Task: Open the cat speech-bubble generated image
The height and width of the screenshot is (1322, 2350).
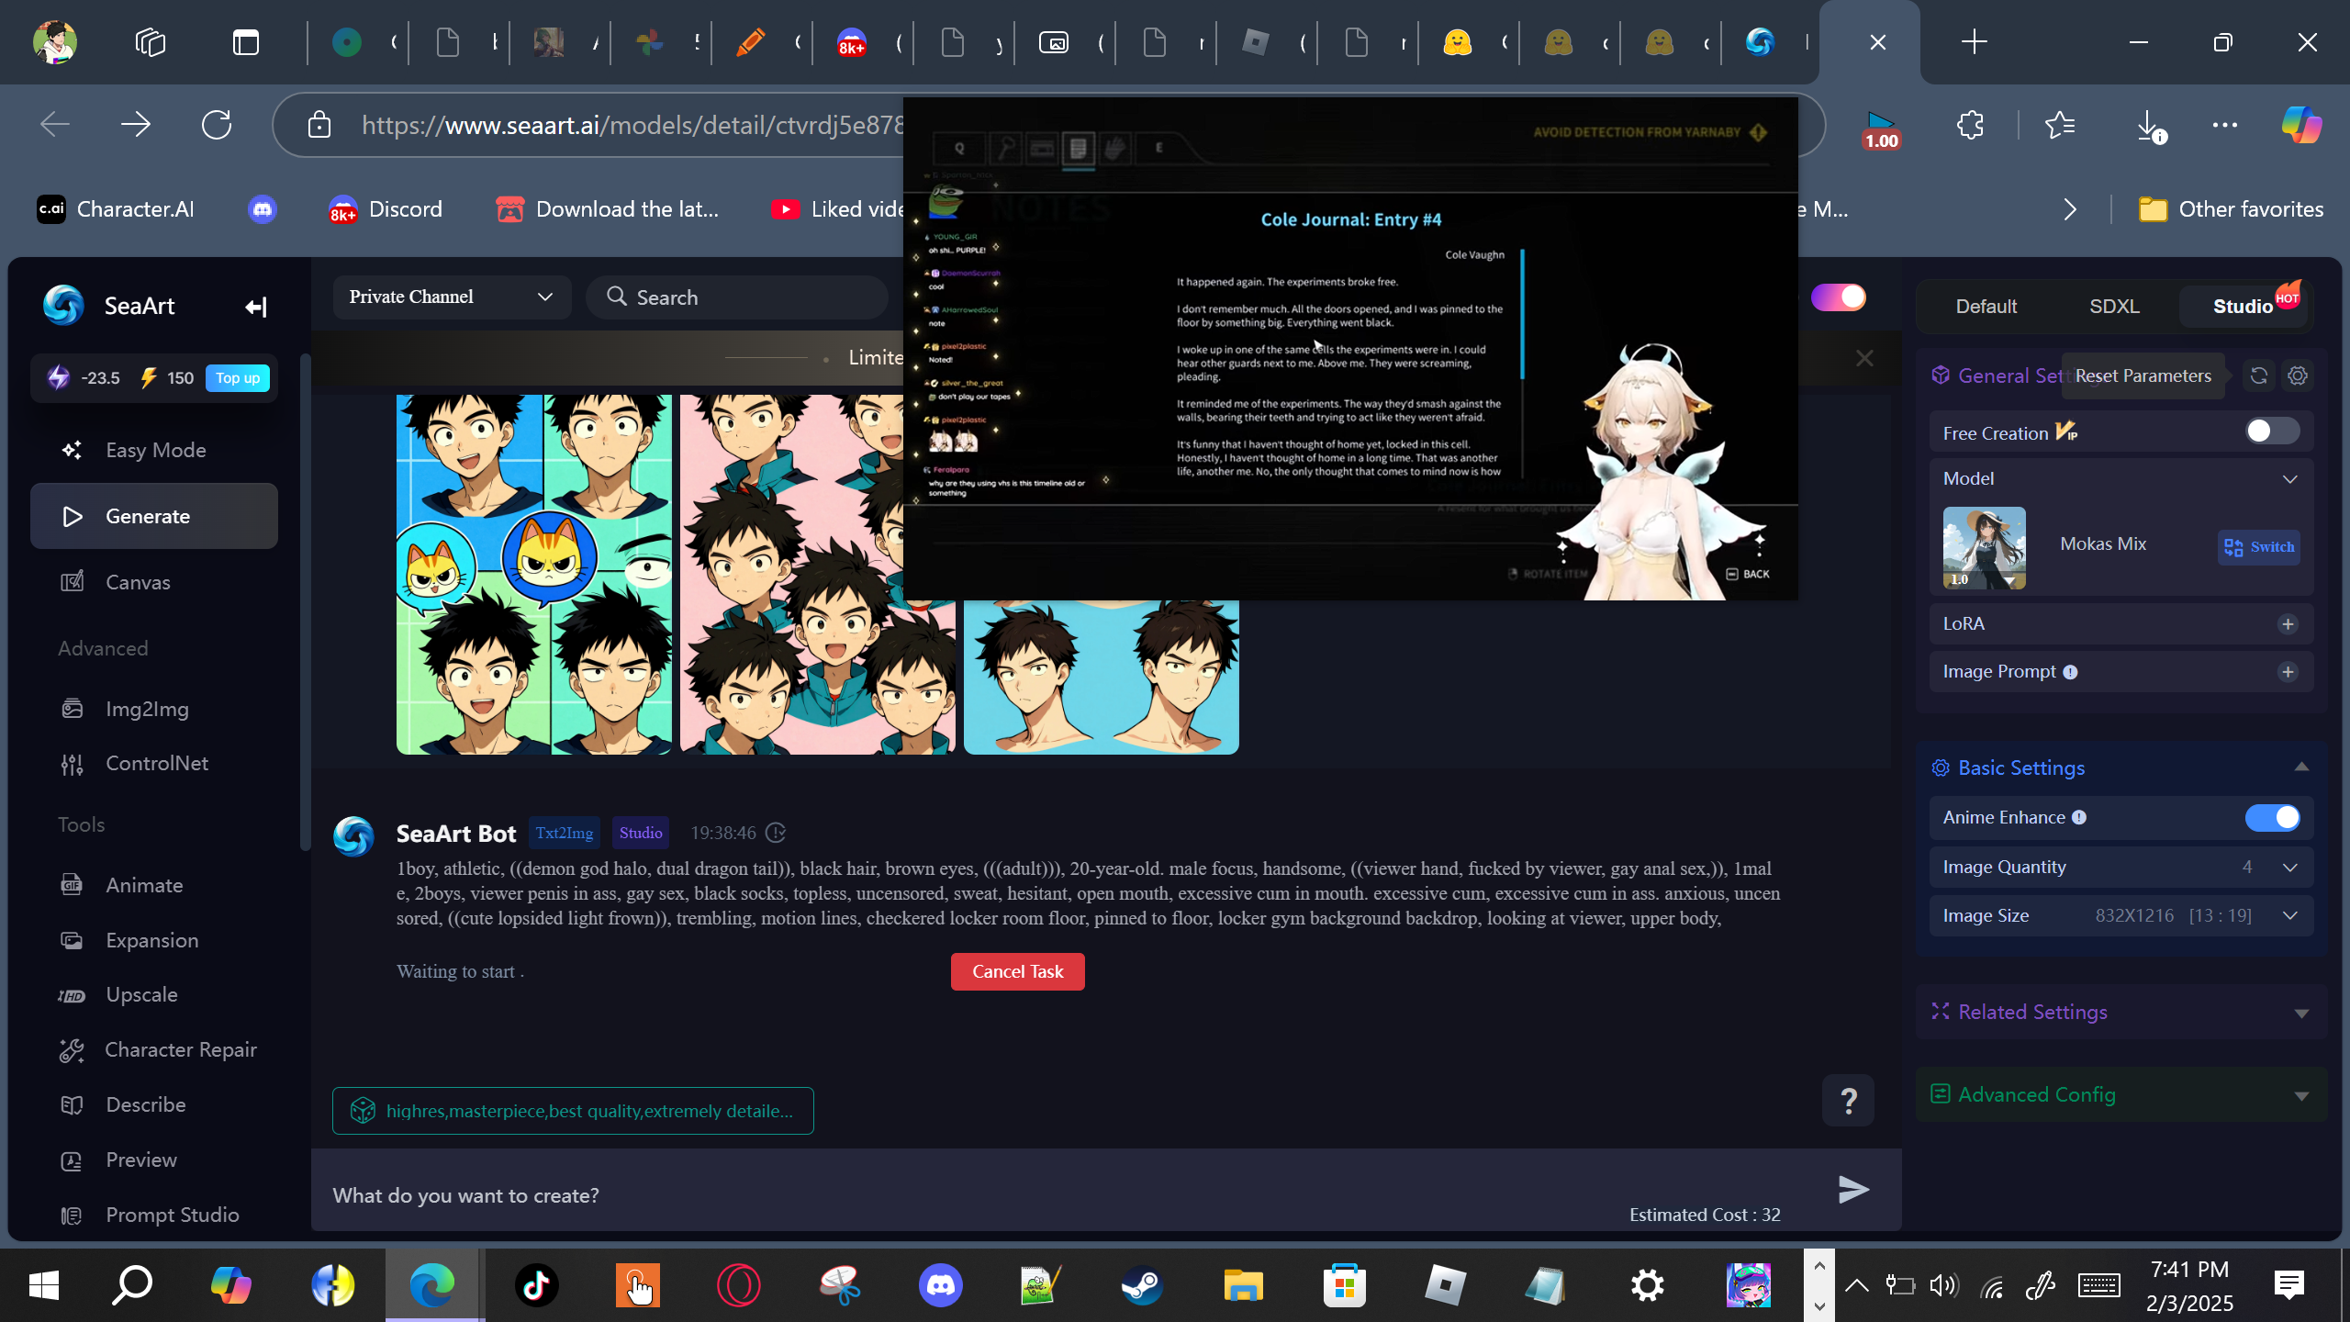Action: (534, 575)
